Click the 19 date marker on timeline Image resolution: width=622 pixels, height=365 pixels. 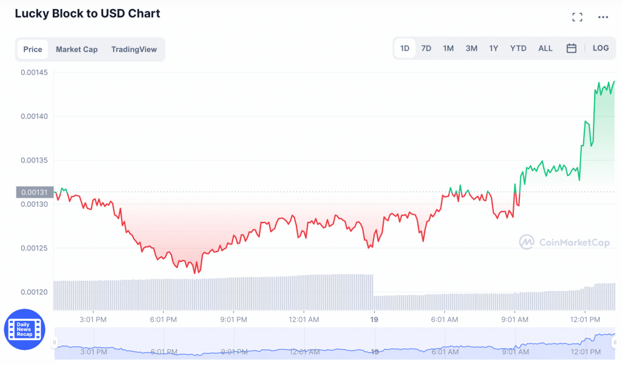(x=374, y=320)
